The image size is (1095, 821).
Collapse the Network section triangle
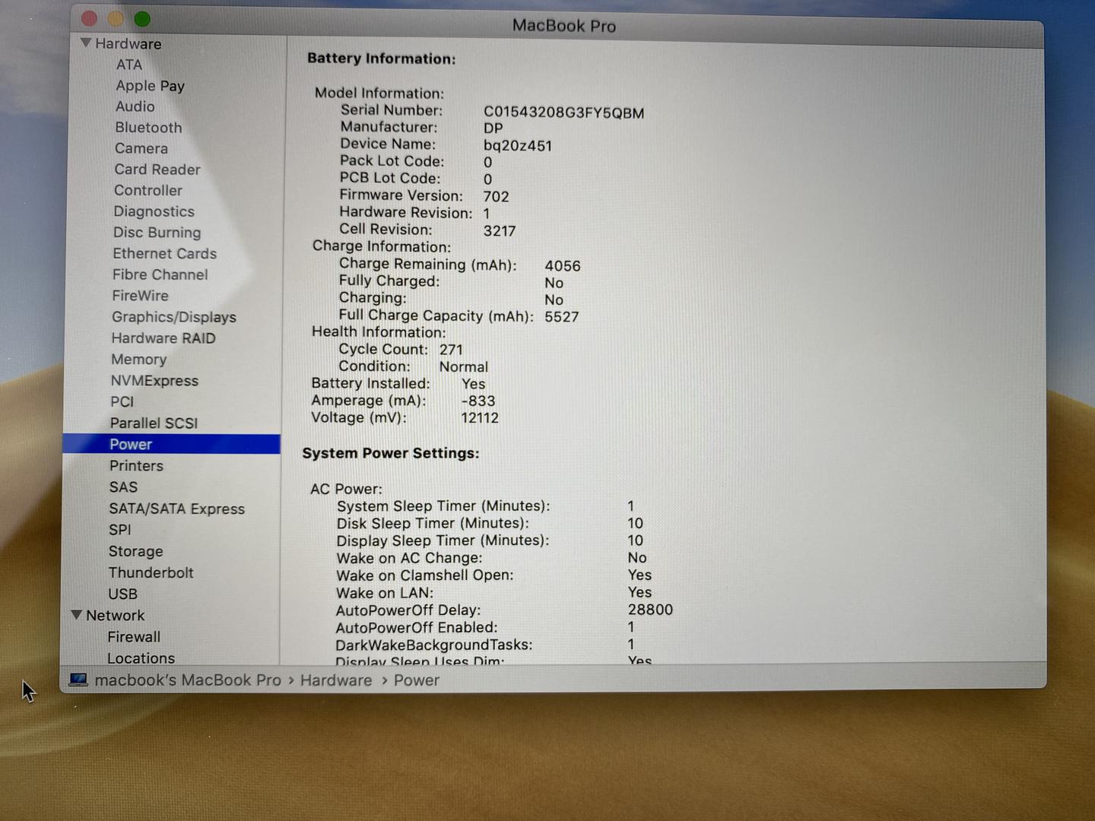click(77, 614)
